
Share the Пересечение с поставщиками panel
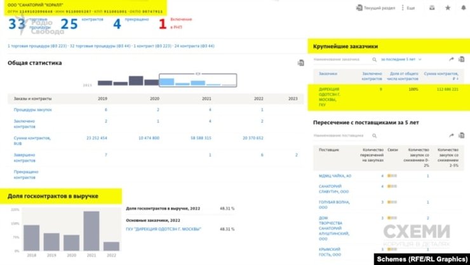pos(451,135)
